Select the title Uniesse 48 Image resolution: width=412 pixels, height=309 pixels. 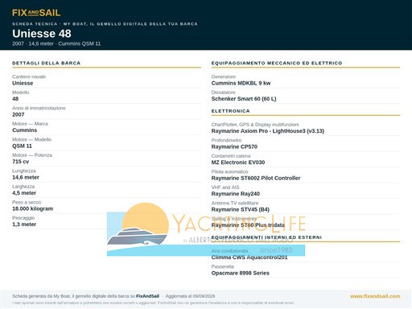point(42,34)
